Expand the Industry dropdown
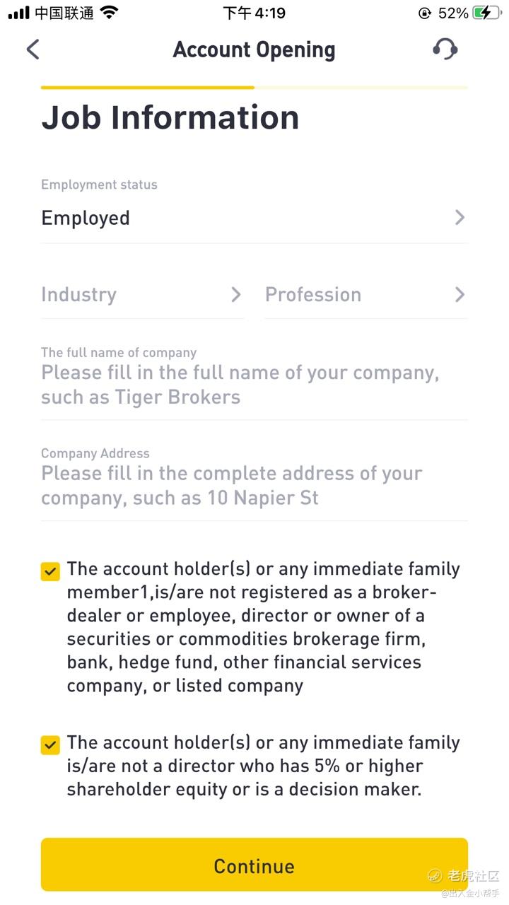Viewport: 509px width, 905px height. coord(141,295)
